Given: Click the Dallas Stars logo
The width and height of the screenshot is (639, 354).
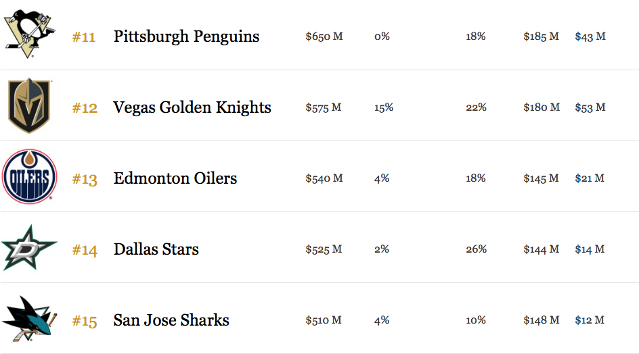Looking at the screenshot, I should coord(29,248).
